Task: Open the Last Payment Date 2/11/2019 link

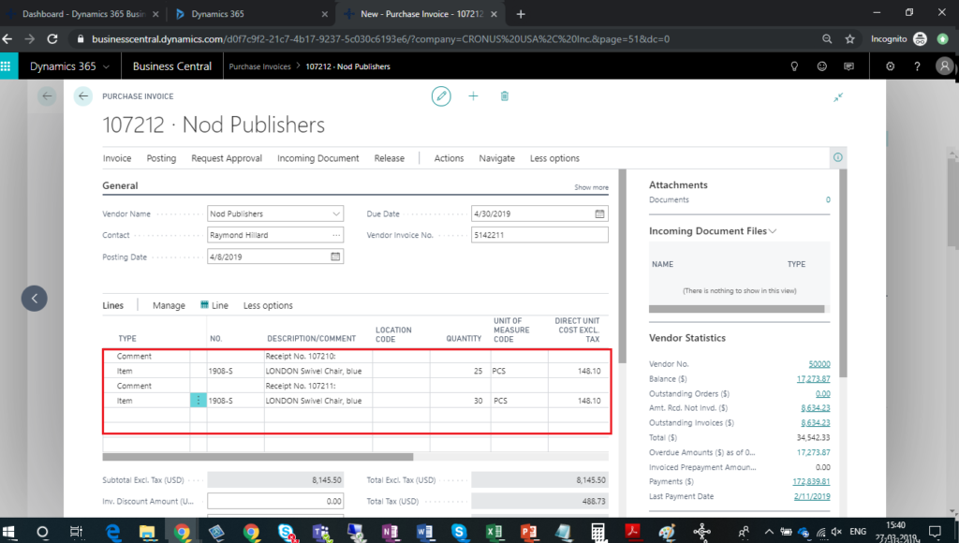Action: (x=812, y=496)
